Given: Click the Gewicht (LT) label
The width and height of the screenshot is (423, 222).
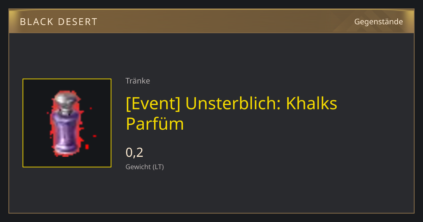Looking at the screenshot, I should (145, 167).
